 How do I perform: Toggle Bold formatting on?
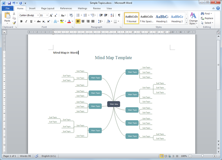click(x=21, y=21)
